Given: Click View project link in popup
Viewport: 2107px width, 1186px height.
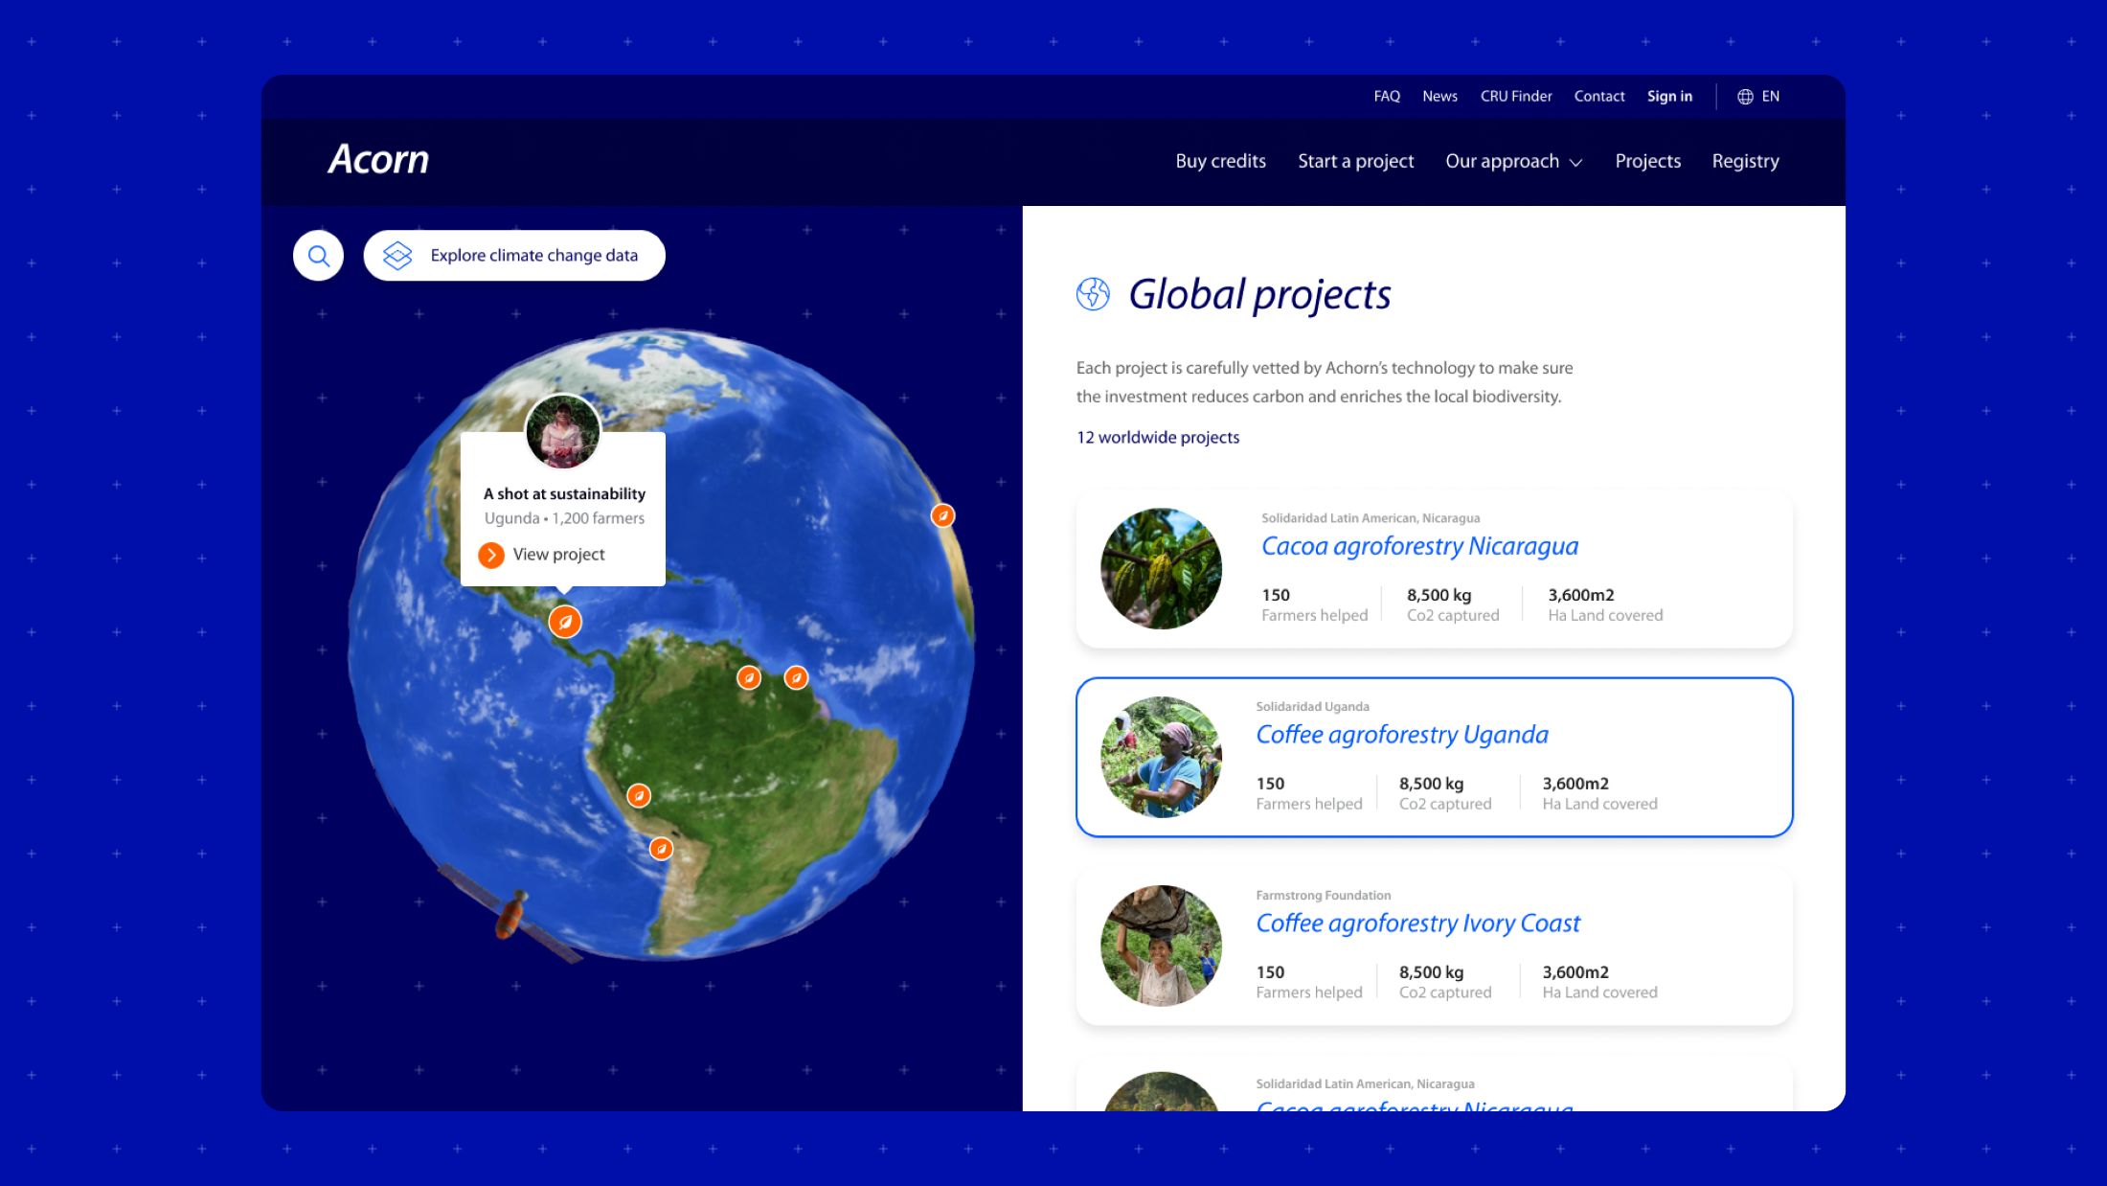Looking at the screenshot, I should pyautogui.click(x=558, y=555).
